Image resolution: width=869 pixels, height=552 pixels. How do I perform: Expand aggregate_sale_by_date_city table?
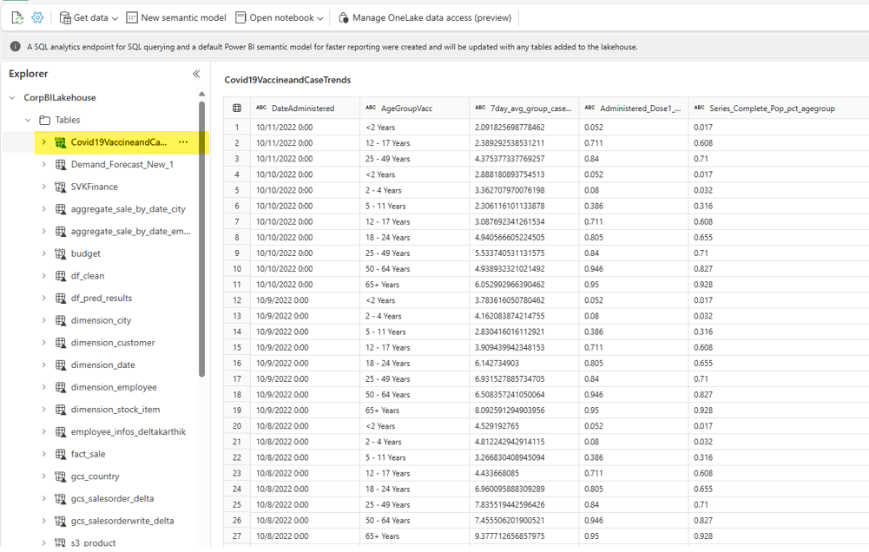pyautogui.click(x=43, y=208)
